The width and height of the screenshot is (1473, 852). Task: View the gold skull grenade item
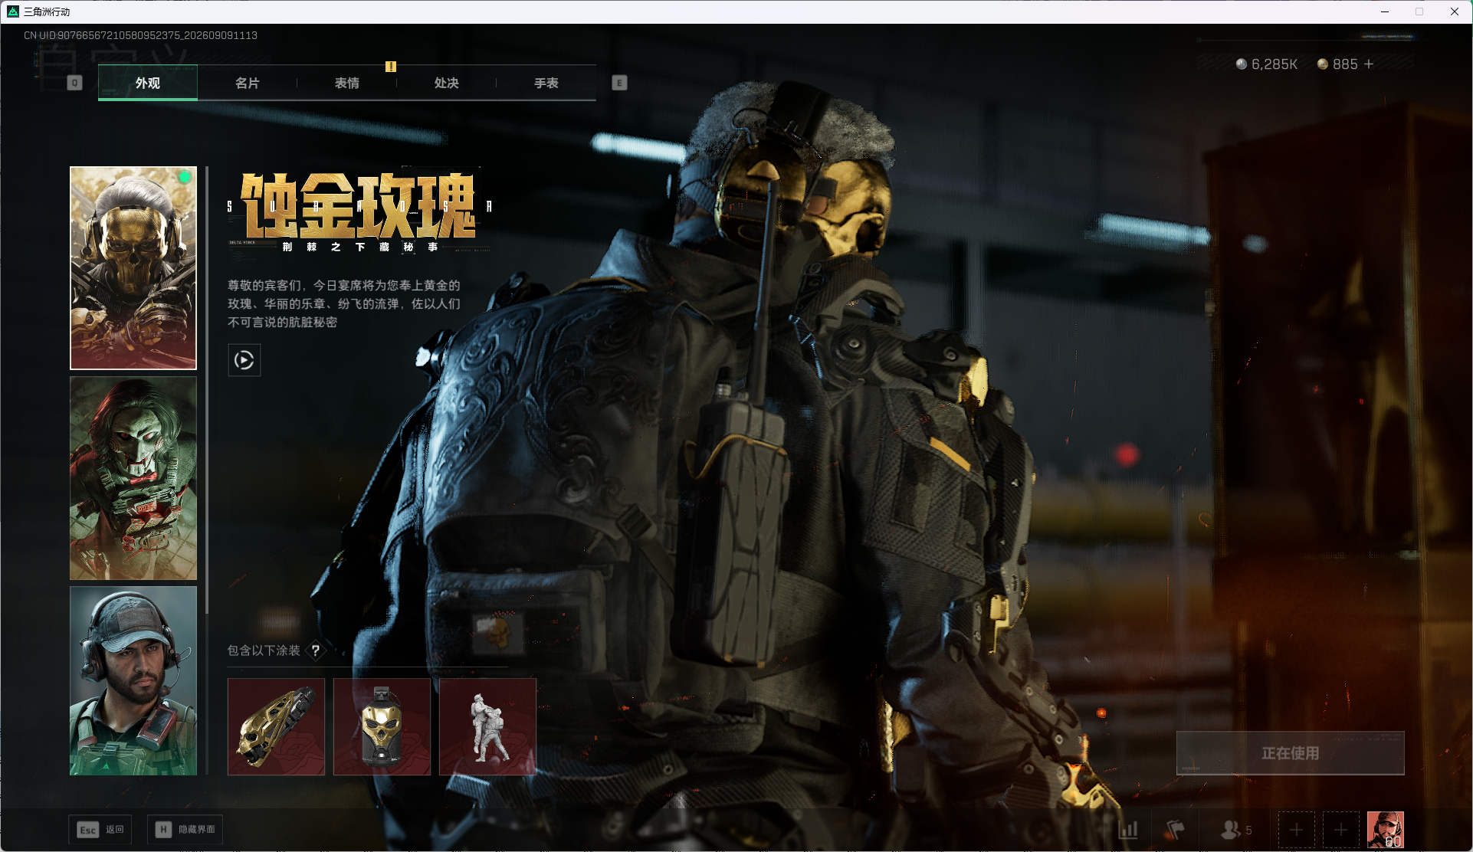coord(382,726)
